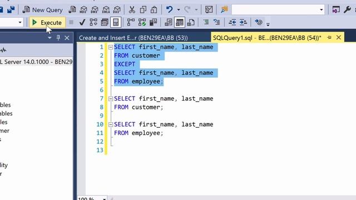Open the Visual Studio solutions window icon
356x200 pixels.
point(336,9)
